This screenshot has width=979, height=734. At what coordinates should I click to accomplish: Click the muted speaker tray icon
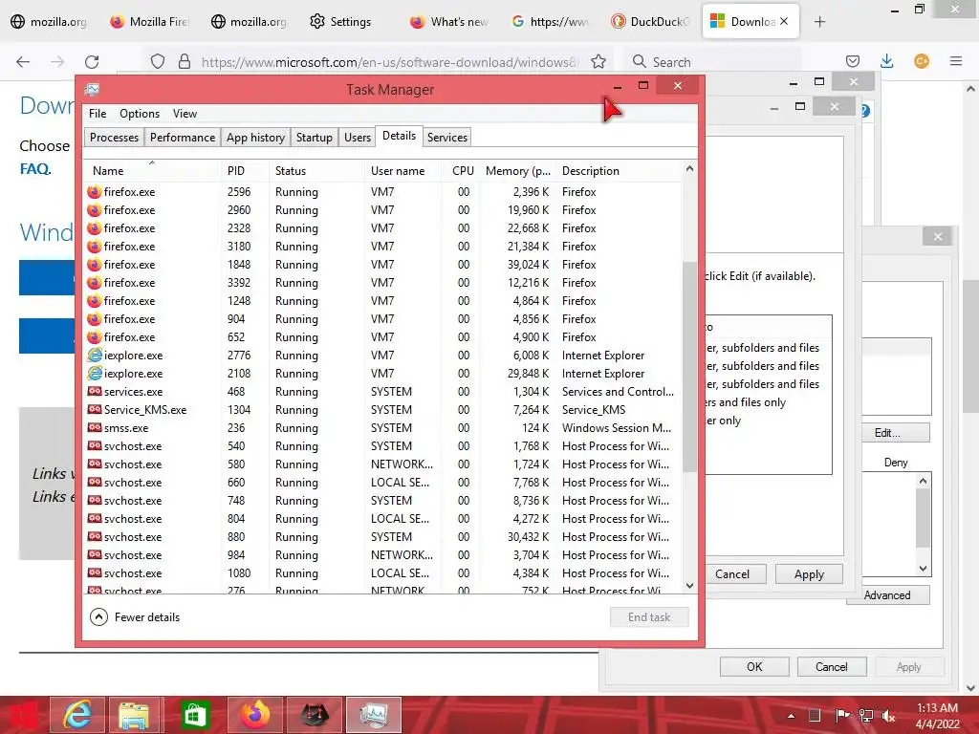click(888, 716)
